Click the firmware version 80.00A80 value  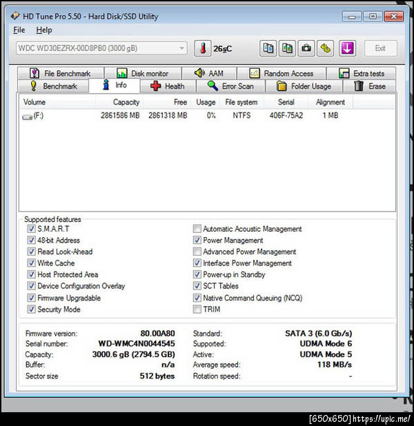pyautogui.click(x=157, y=334)
